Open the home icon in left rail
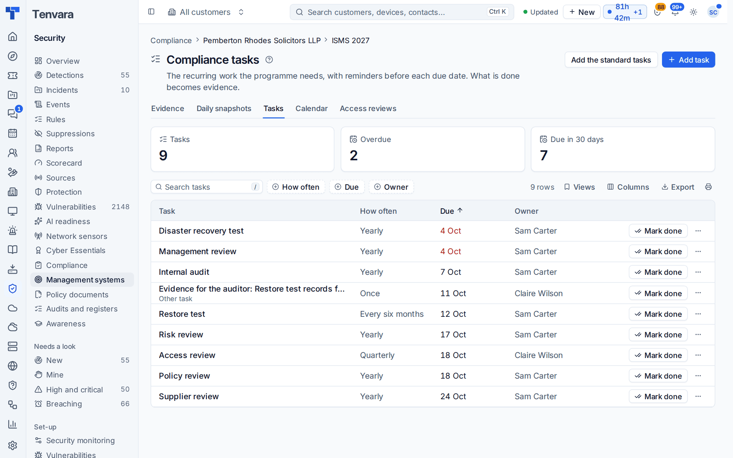733x458 pixels. coord(13,37)
